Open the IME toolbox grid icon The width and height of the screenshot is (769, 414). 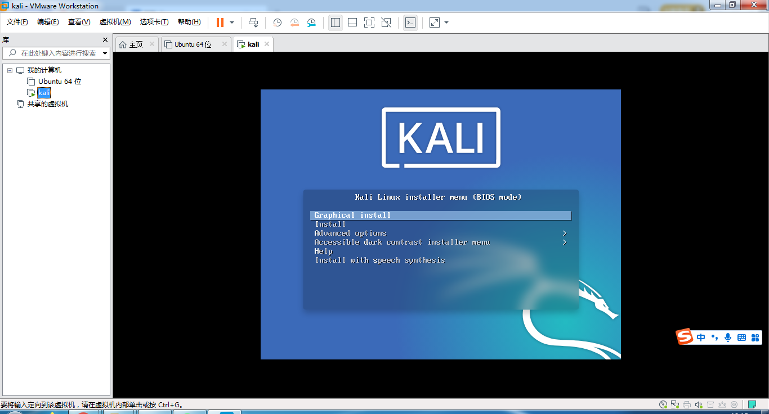click(x=755, y=337)
